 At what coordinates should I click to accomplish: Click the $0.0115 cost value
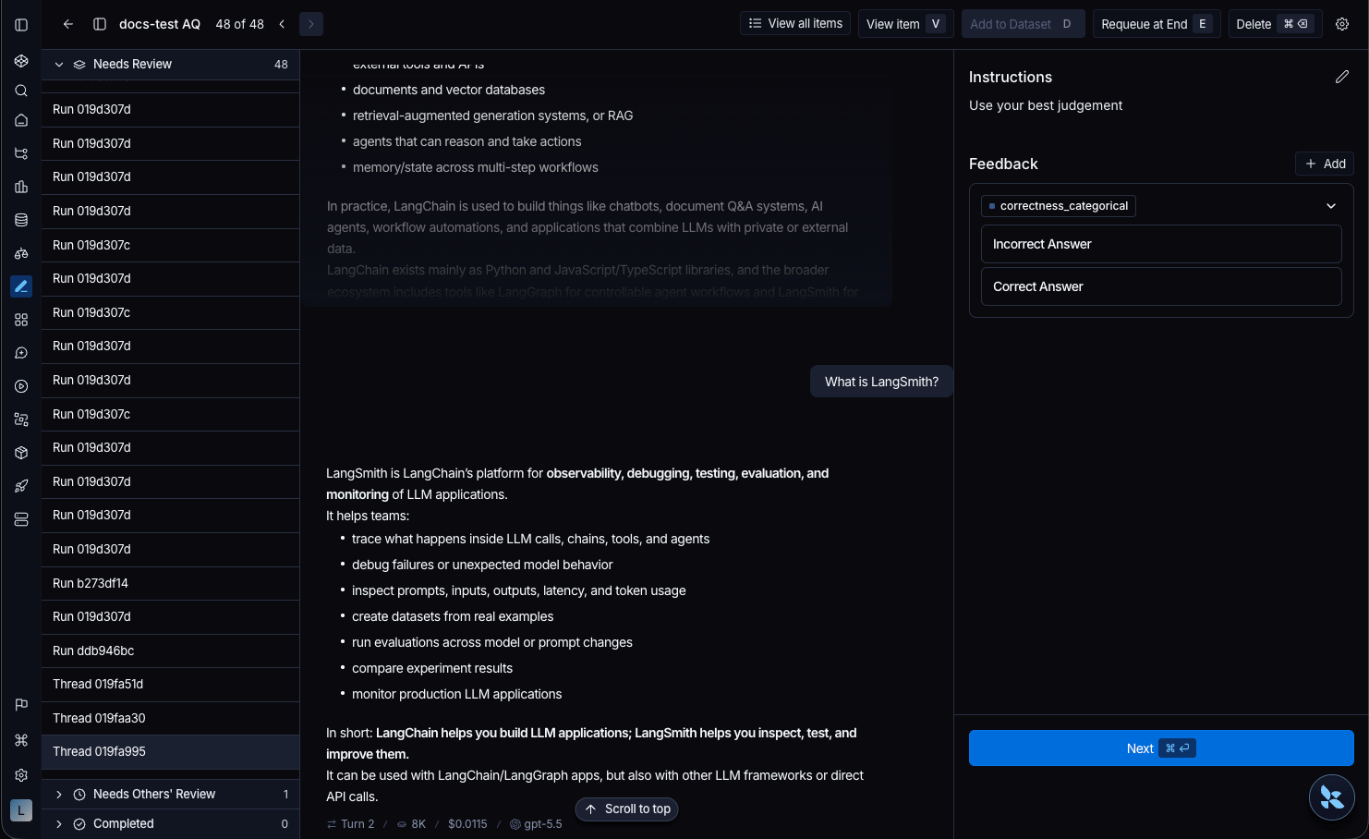coord(467,824)
